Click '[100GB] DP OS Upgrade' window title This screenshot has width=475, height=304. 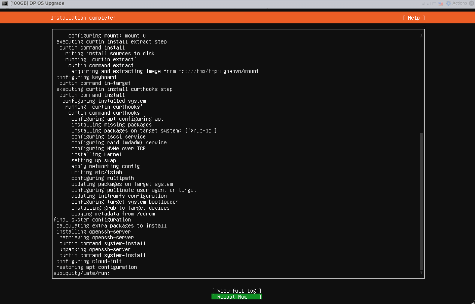[37, 3]
